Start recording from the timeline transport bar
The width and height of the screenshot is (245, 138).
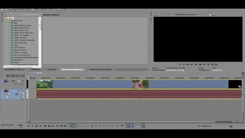point(28,126)
